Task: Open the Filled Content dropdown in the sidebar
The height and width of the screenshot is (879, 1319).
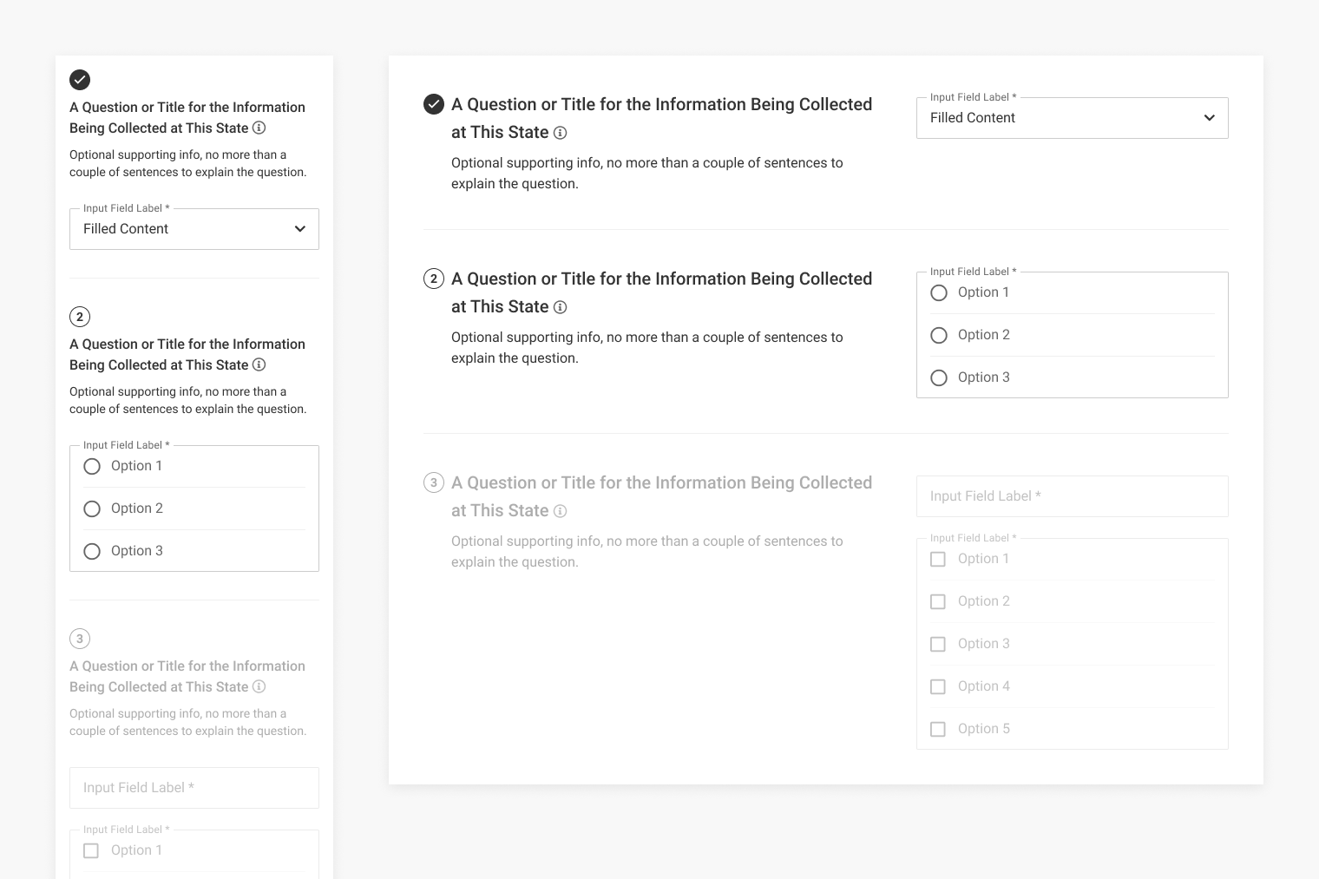Action: (194, 228)
